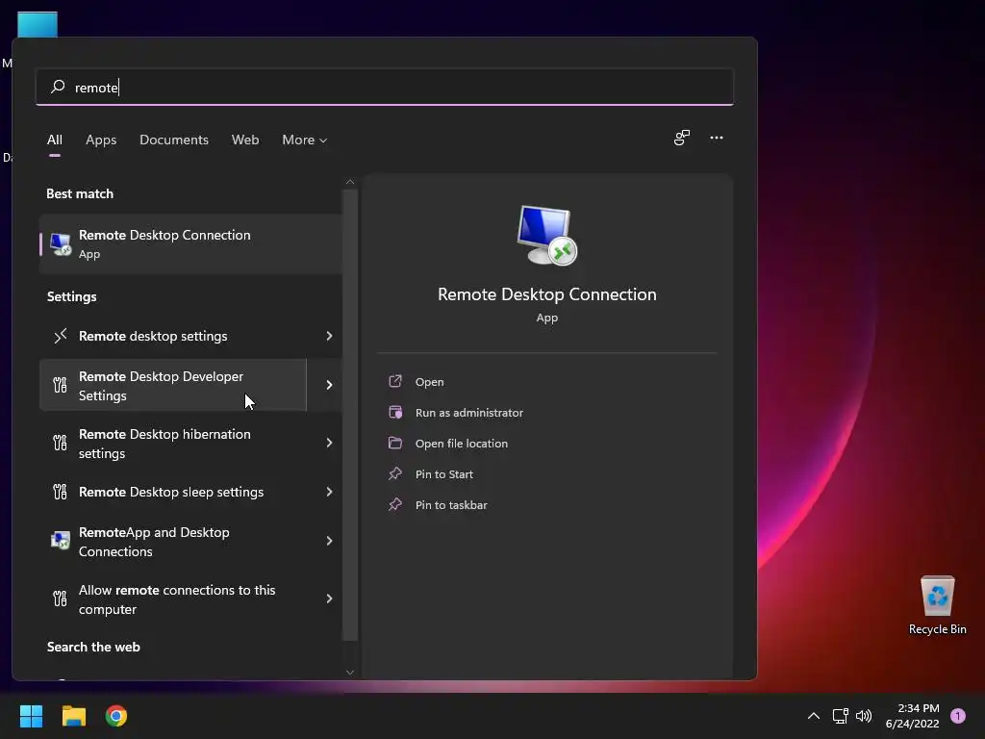Viewport: 985px width, 739px height.
Task: Click the Windows Start button
Action: click(31, 716)
